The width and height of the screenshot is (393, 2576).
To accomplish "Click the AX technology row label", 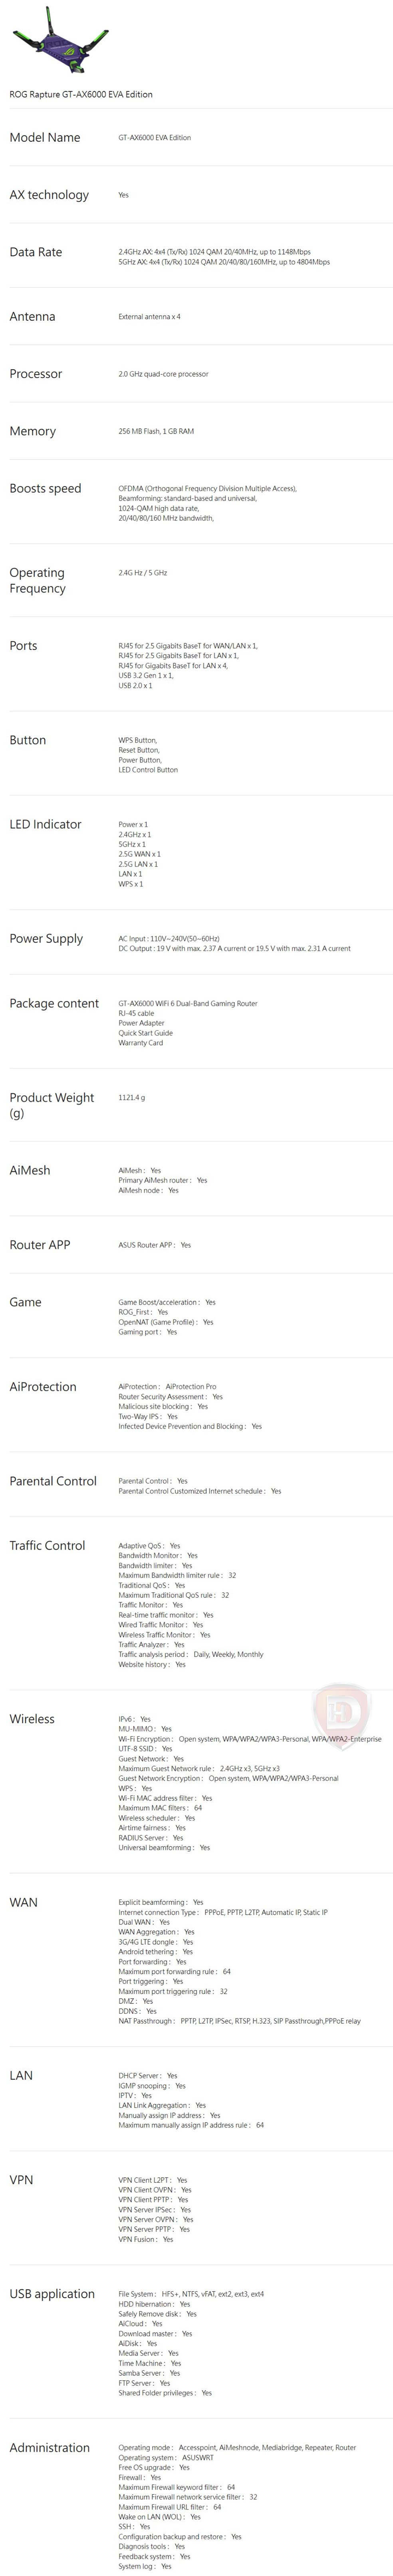I will point(49,195).
